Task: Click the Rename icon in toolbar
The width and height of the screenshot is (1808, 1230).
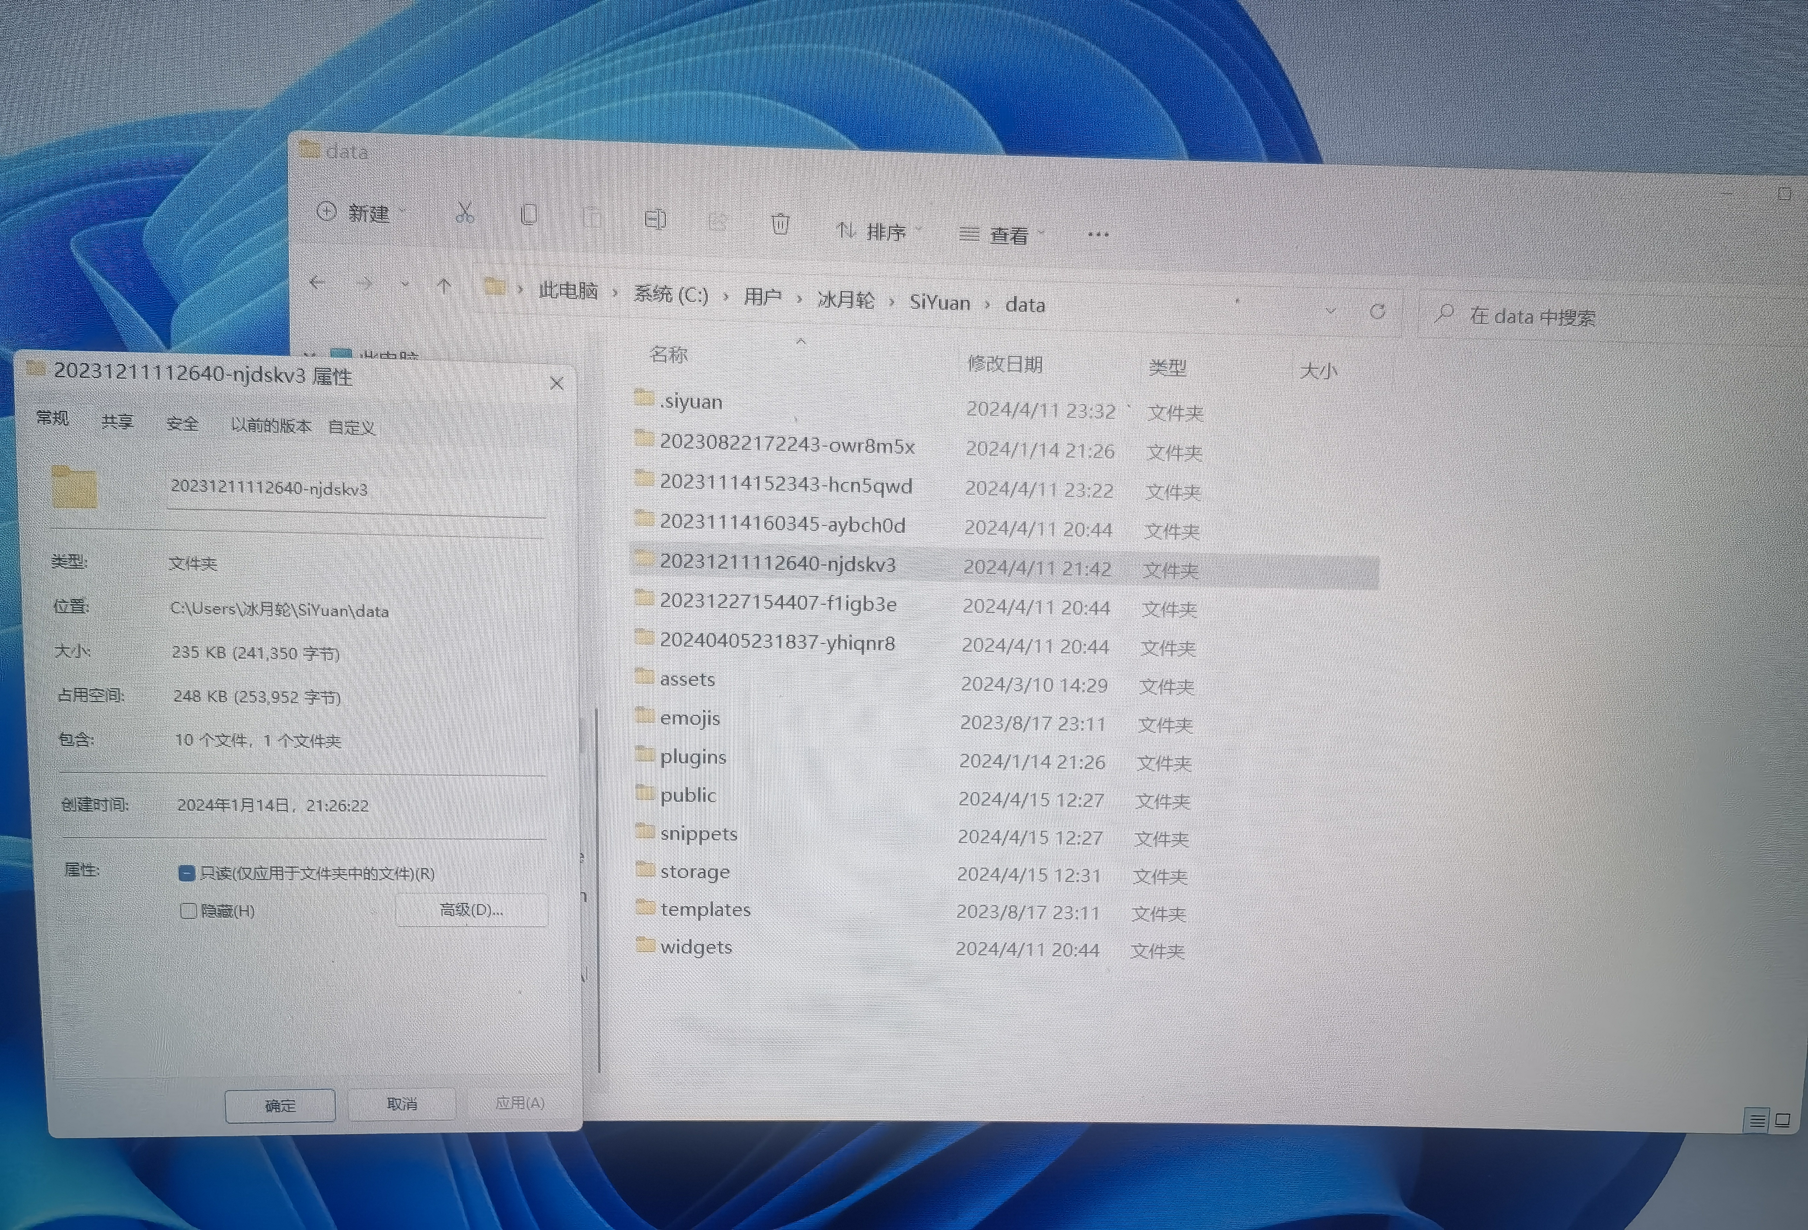Action: click(x=655, y=219)
